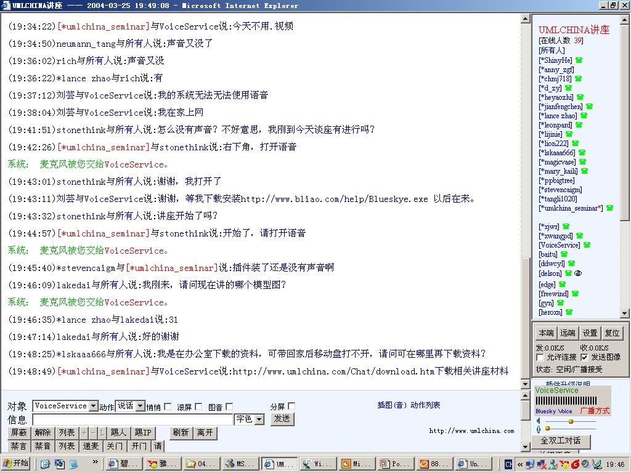The width and height of the screenshot is (631, 473).
Task: Click the 解除 unblock button
Action: (x=43, y=433)
